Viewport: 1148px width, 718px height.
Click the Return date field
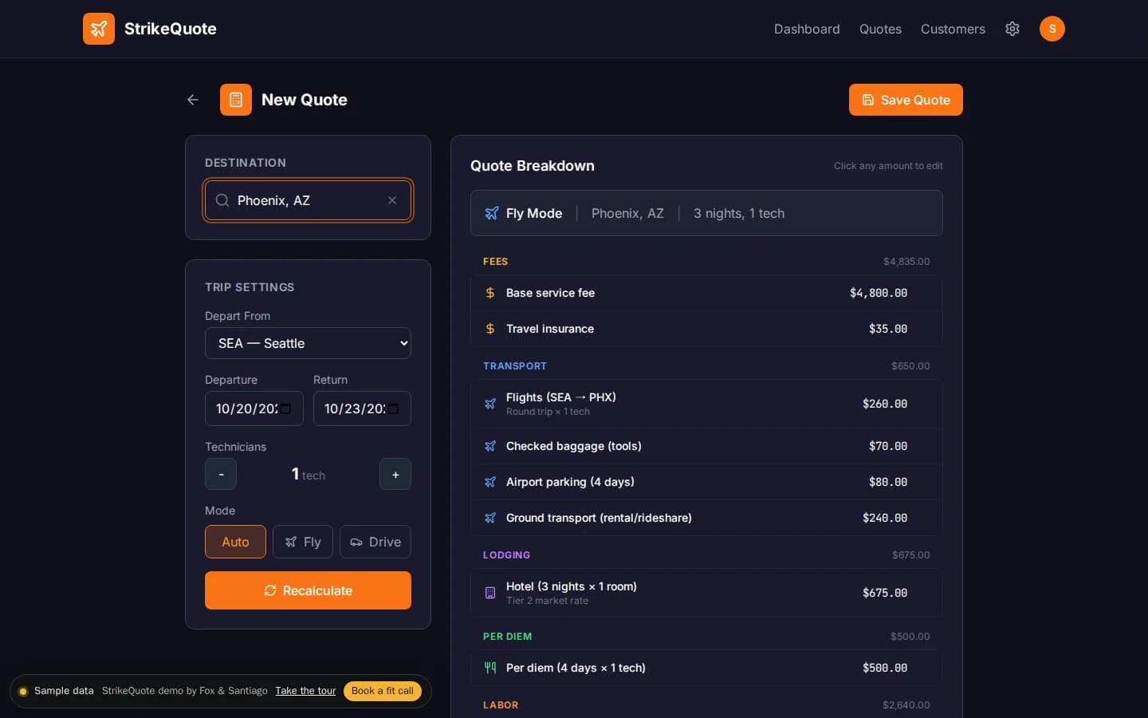[x=362, y=408]
